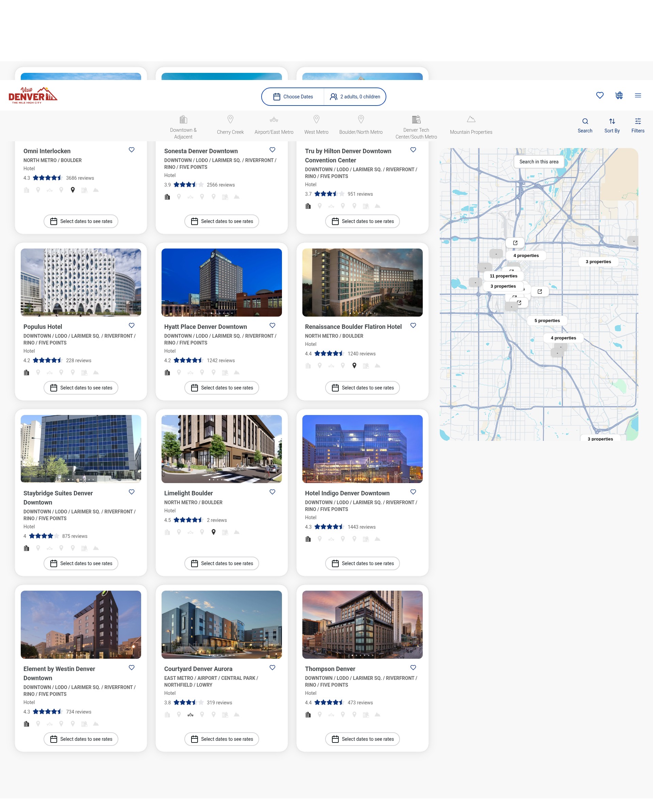Screen dimensions: 653x799
Task: Click active location pin on Limelight Boulder
Action: (213, 532)
